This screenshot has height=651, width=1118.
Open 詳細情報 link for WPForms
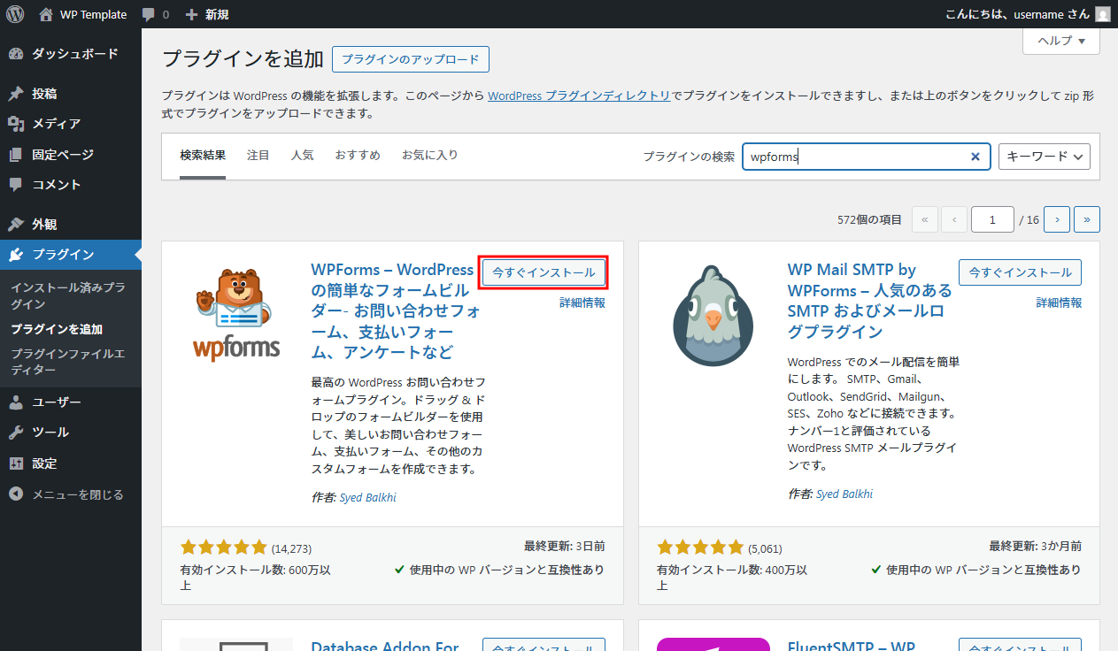tap(582, 303)
